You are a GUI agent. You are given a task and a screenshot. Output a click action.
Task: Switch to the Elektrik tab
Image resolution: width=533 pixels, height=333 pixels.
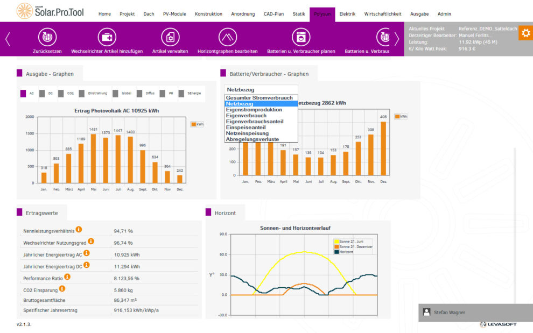(347, 14)
